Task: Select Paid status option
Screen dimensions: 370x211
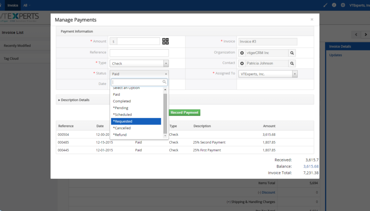Action: pyautogui.click(x=136, y=94)
